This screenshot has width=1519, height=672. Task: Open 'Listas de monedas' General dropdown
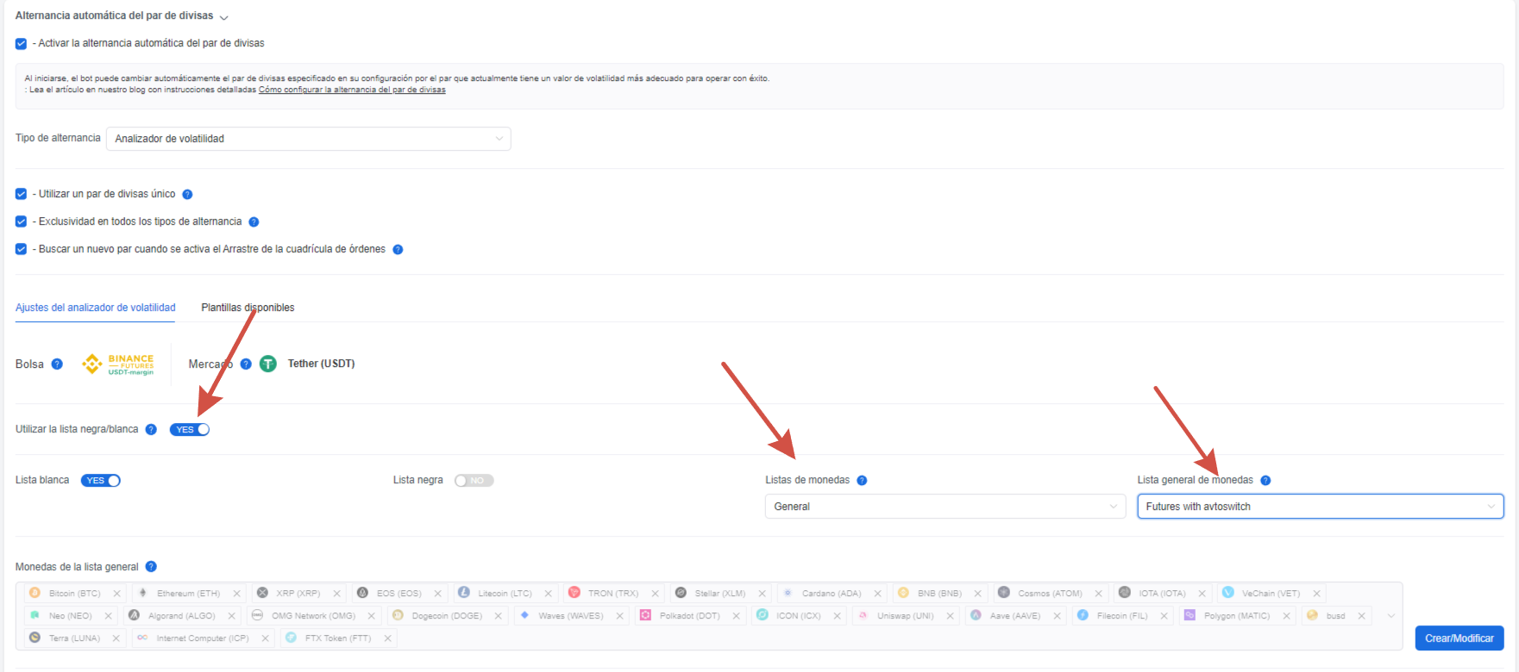(x=945, y=507)
